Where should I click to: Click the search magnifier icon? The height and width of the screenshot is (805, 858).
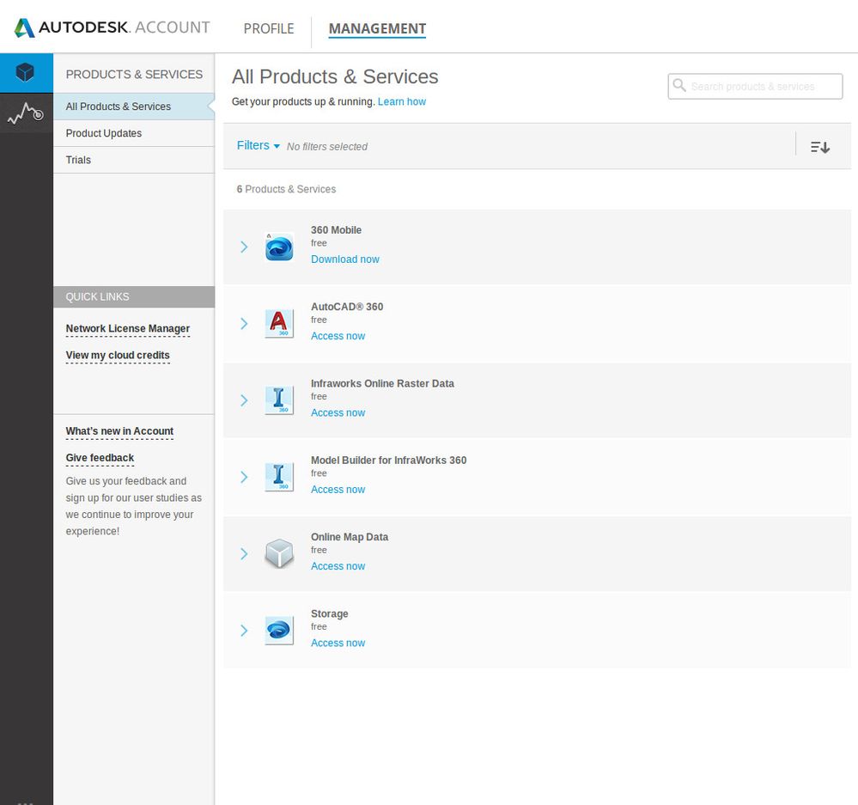point(679,85)
